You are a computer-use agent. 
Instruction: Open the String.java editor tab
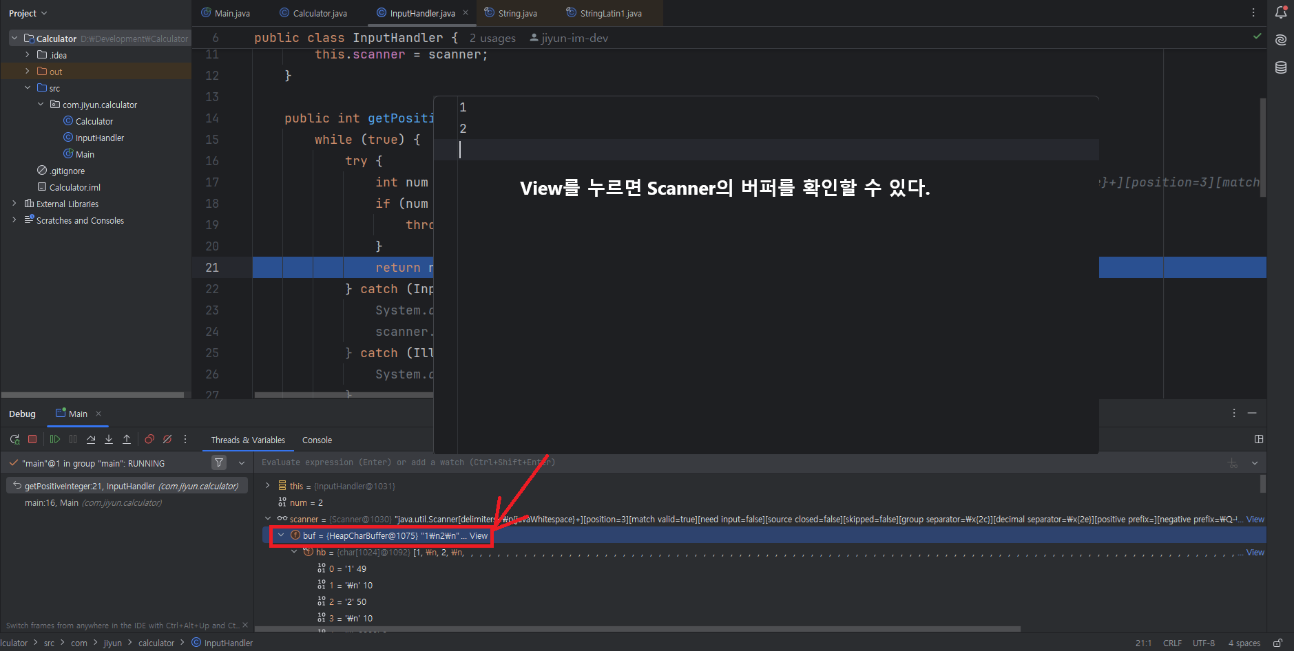(x=510, y=13)
